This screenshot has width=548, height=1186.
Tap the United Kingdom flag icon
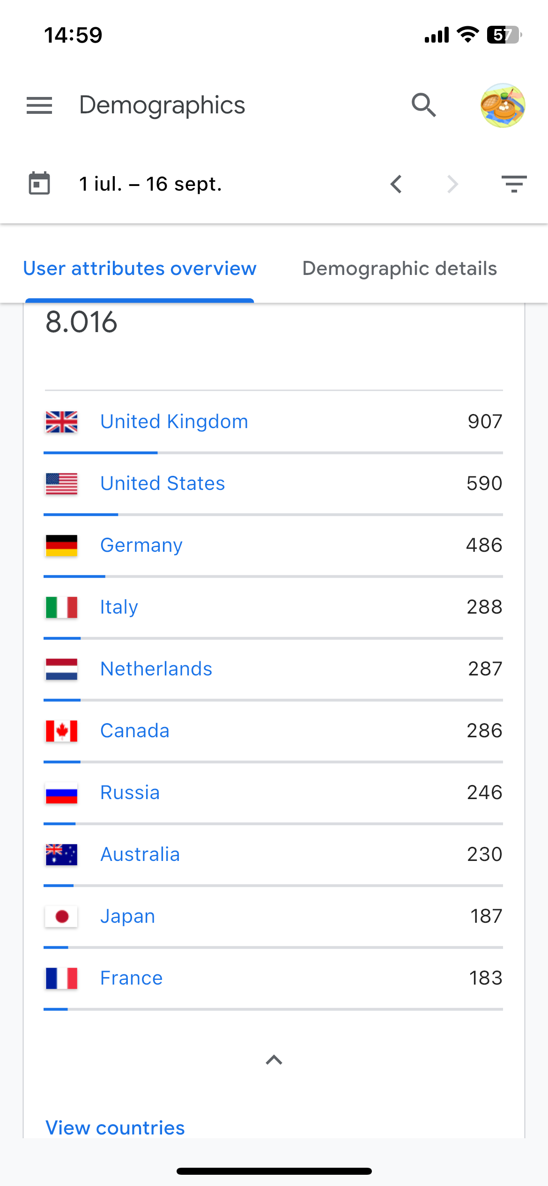click(x=61, y=422)
